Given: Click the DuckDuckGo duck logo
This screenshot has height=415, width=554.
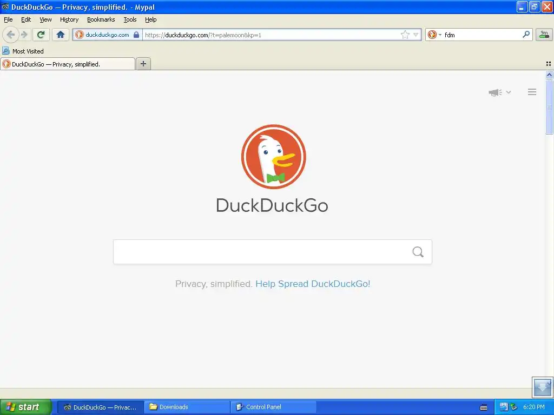Looking at the screenshot, I should coord(273,157).
